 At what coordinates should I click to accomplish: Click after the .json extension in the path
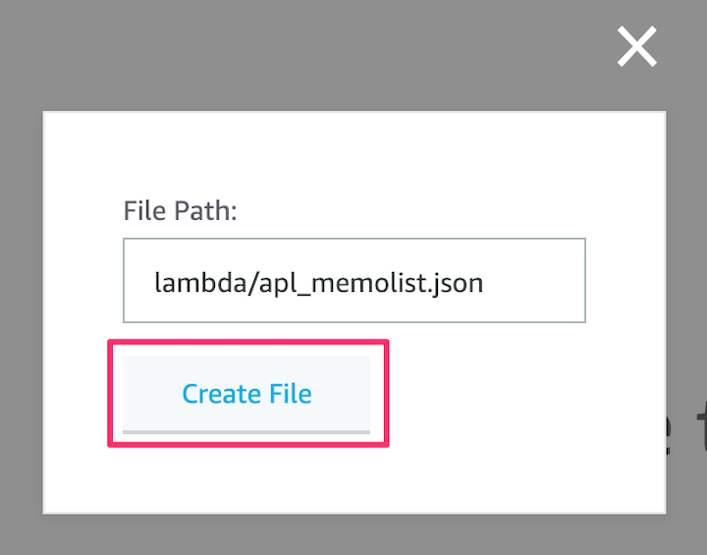tap(485, 283)
